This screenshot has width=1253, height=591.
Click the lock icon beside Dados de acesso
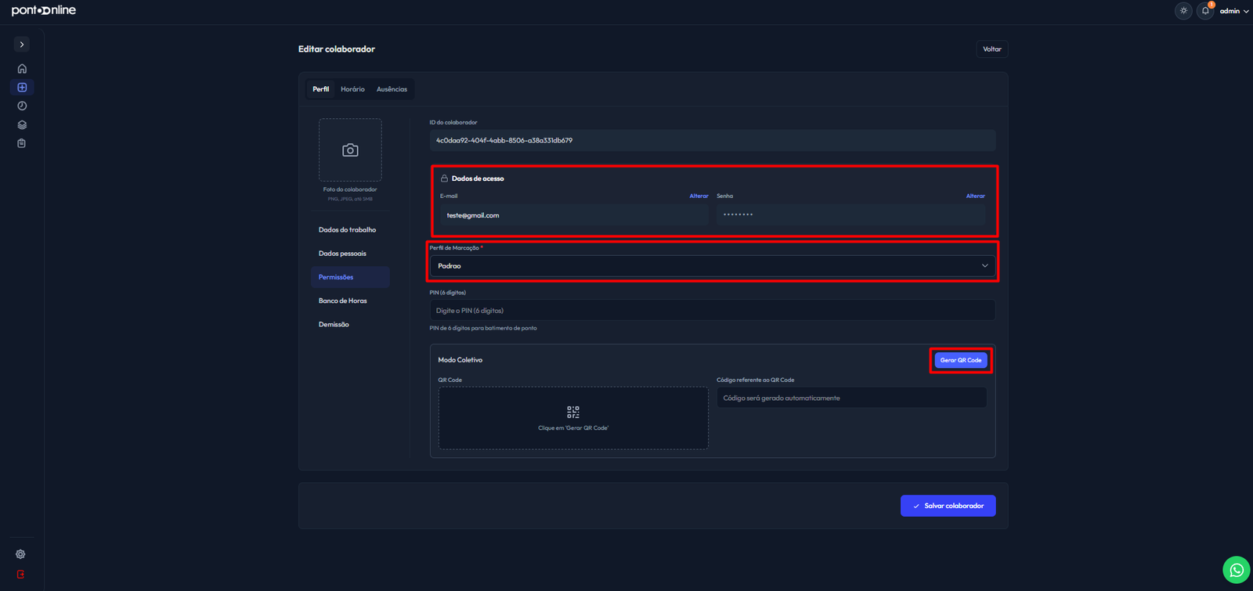point(444,178)
